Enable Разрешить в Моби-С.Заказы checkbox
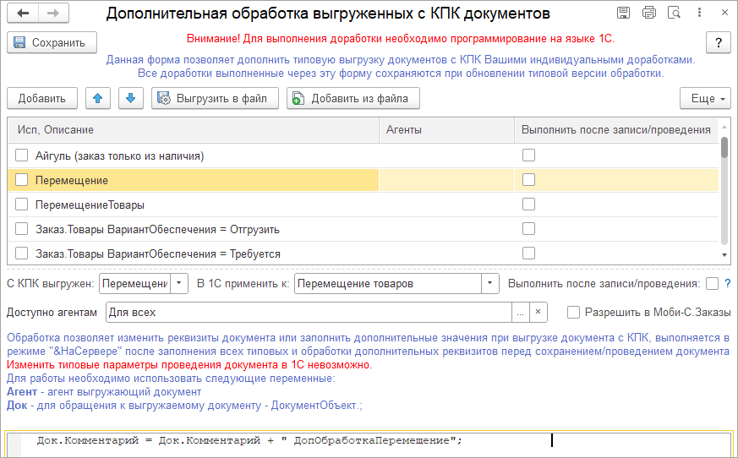The height and width of the screenshot is (458, 738). [574, 313]
